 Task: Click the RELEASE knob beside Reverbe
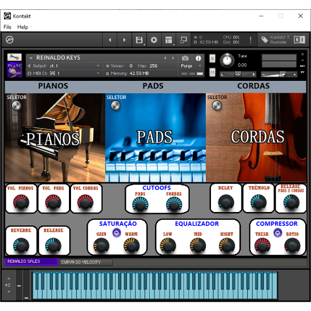click(53, 246)
